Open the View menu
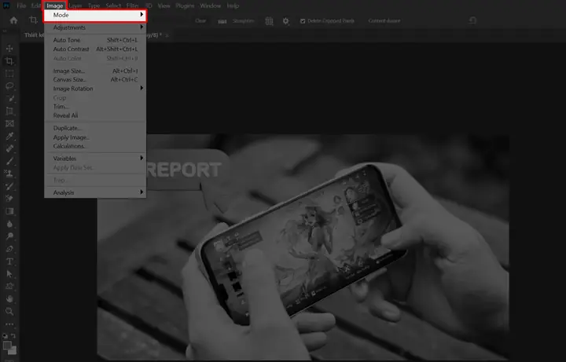The height and width of the screenshot is (362, 566). pos(164,5)
